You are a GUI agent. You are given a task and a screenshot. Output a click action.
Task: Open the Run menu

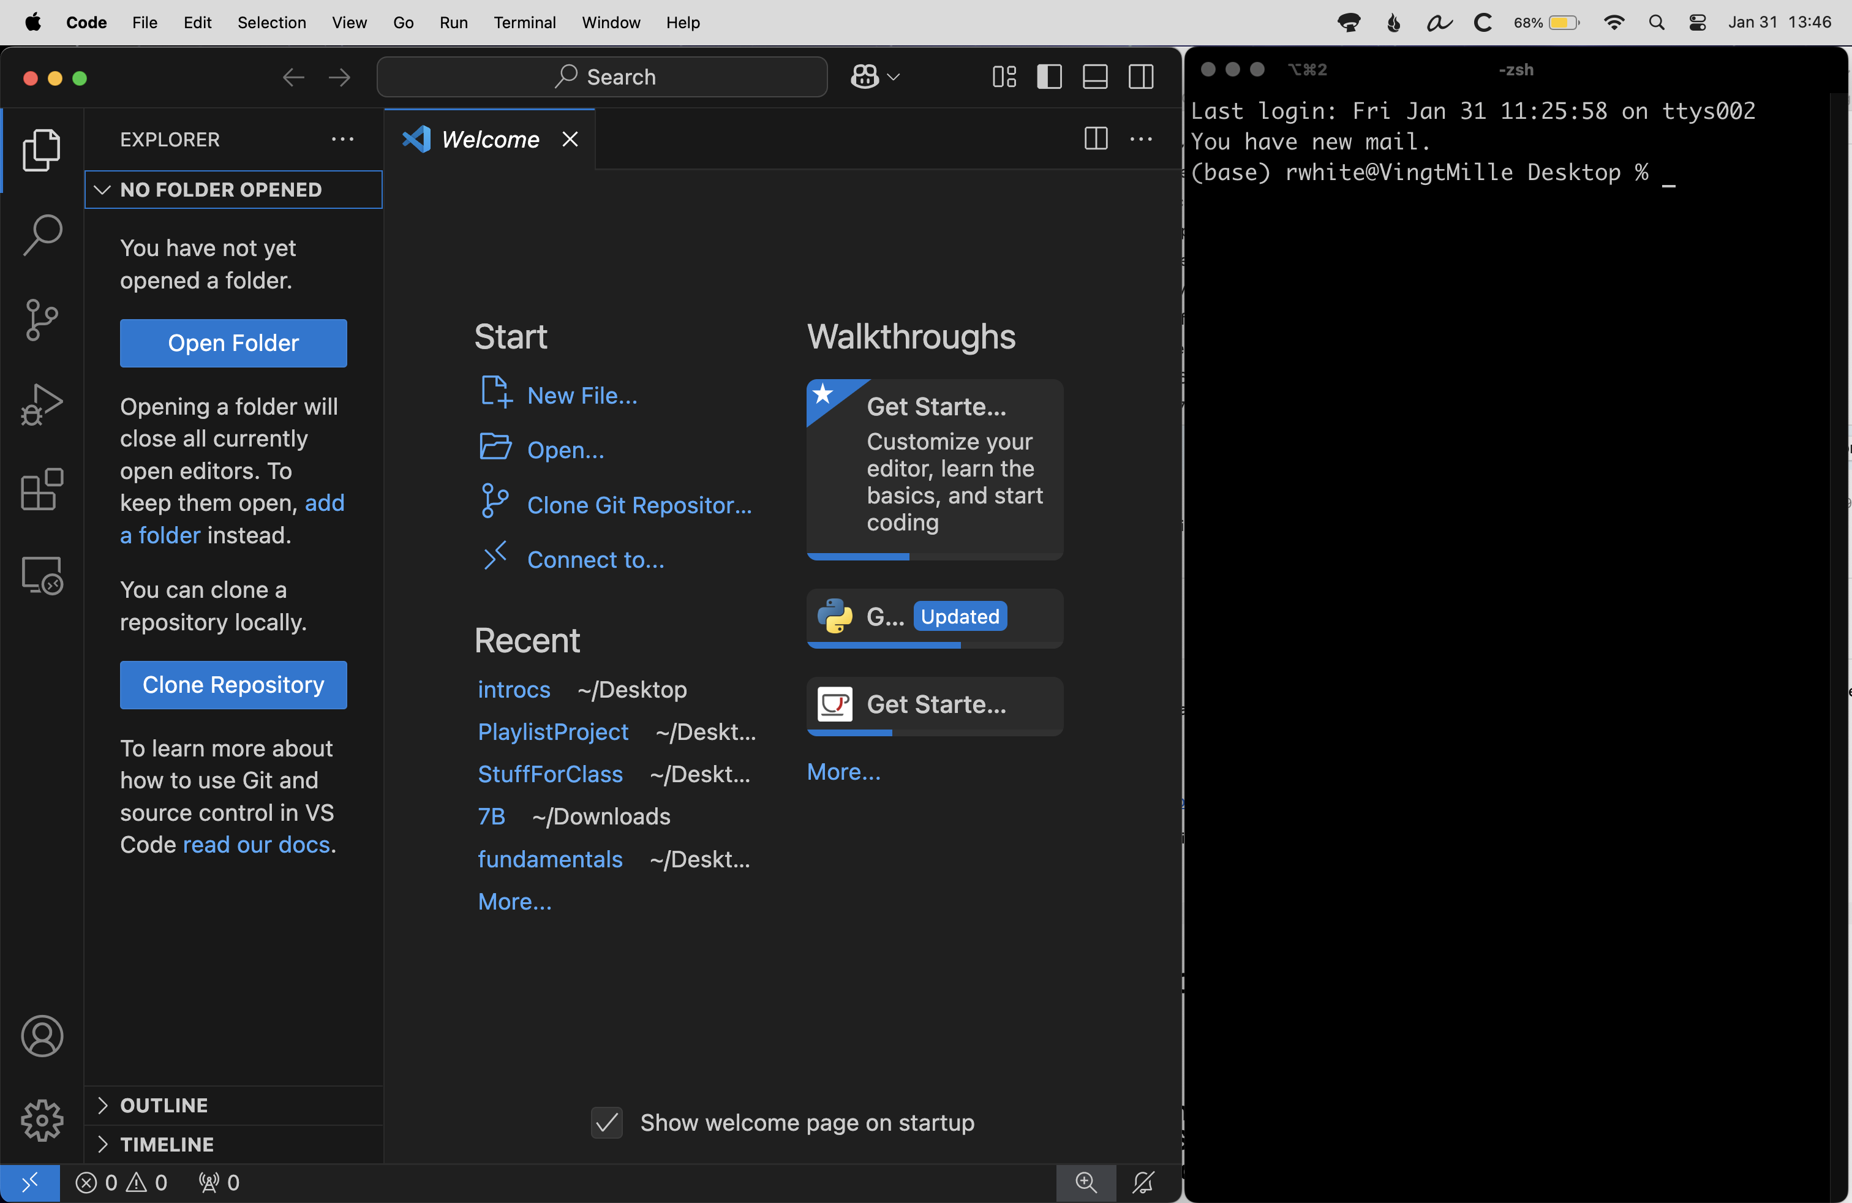point(454,23)
